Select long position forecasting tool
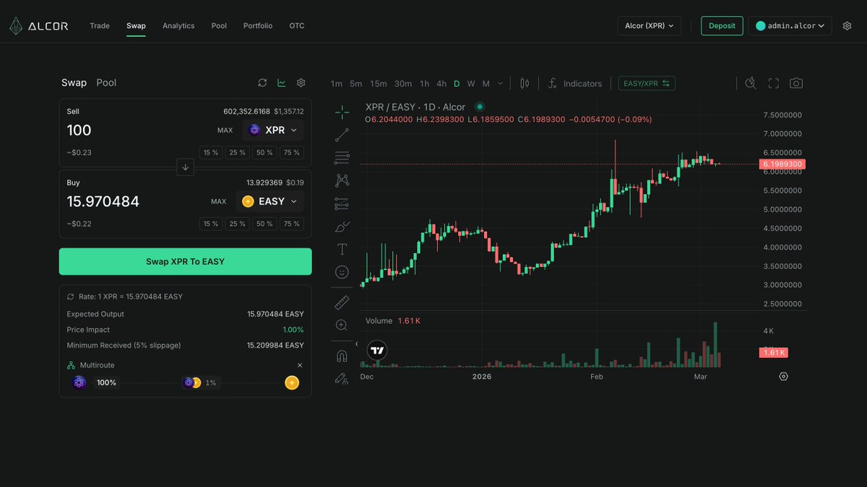The image size is (867, 487). click(342, 204)
